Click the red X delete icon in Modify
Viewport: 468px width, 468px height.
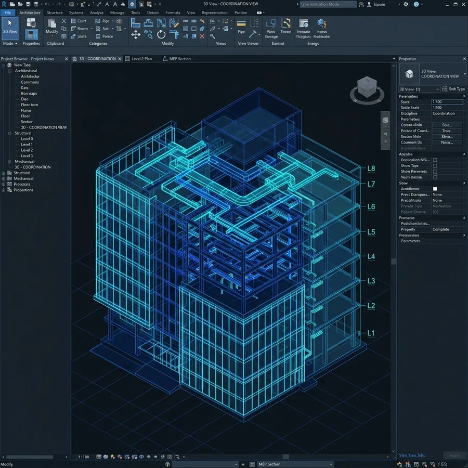[x=202, y=36]
